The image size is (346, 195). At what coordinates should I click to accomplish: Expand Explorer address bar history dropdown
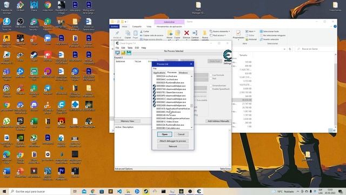(284, 49)
